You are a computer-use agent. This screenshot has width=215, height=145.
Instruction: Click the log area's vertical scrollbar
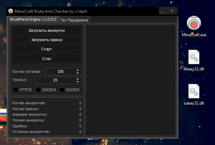coord(172,77)
